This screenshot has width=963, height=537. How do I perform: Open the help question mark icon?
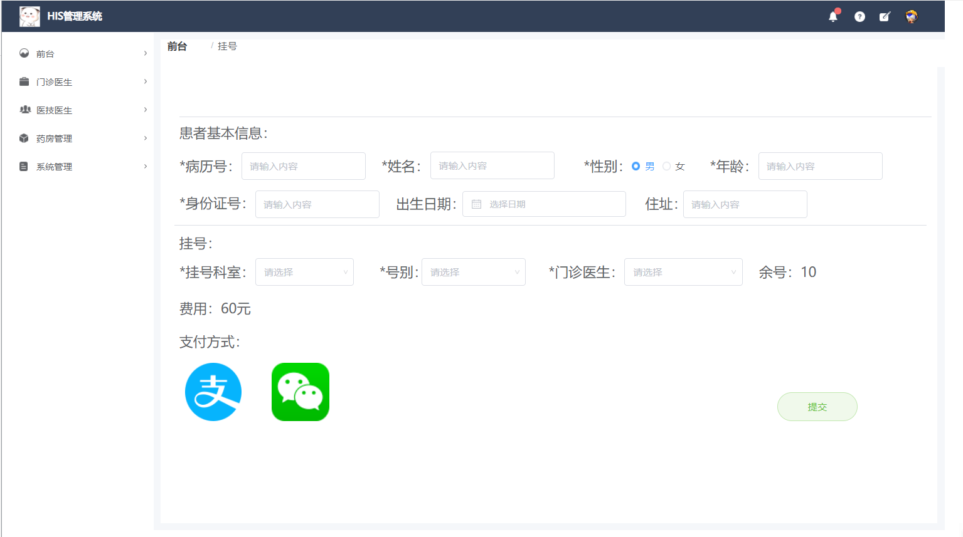tap(859, 17)
